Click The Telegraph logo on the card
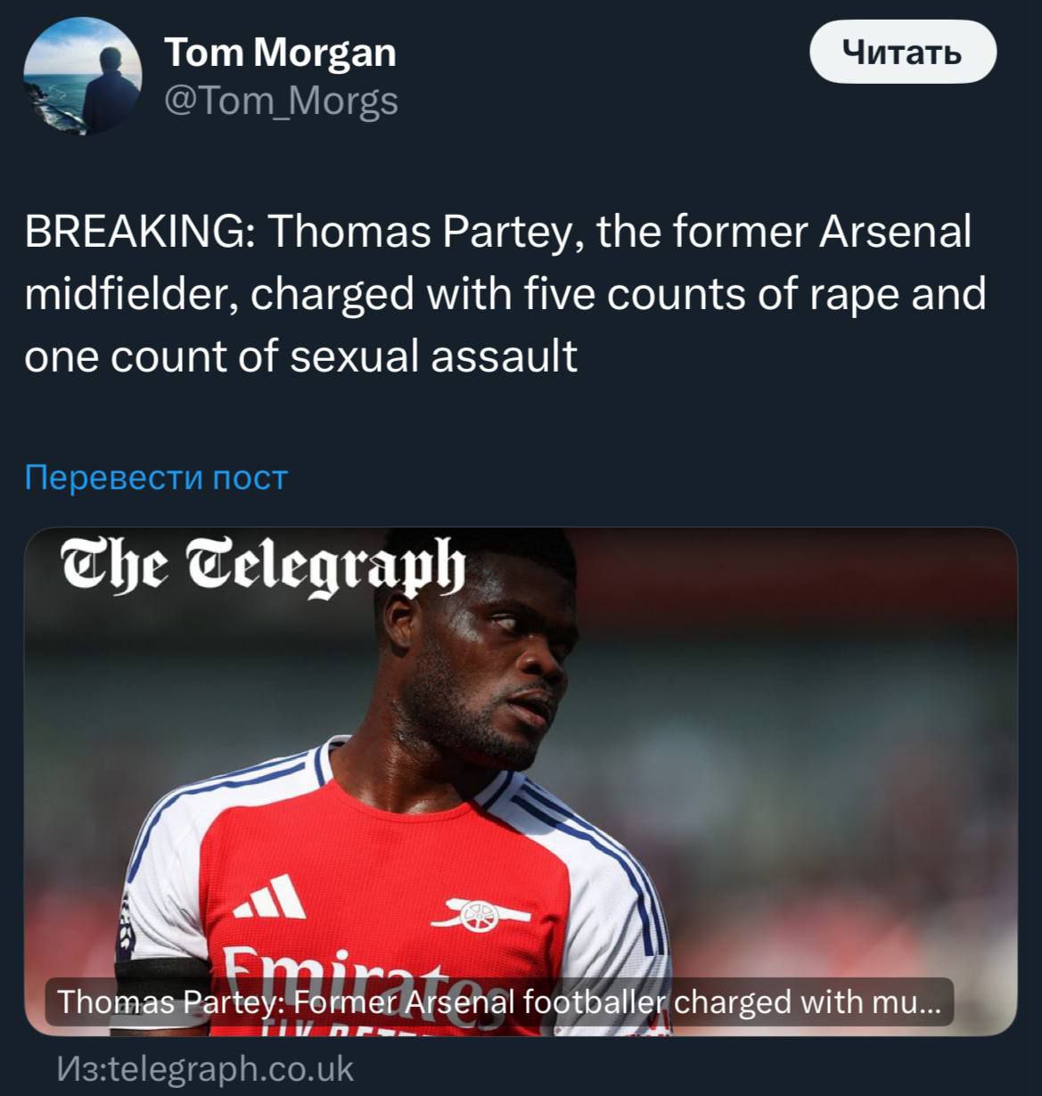 263,565
